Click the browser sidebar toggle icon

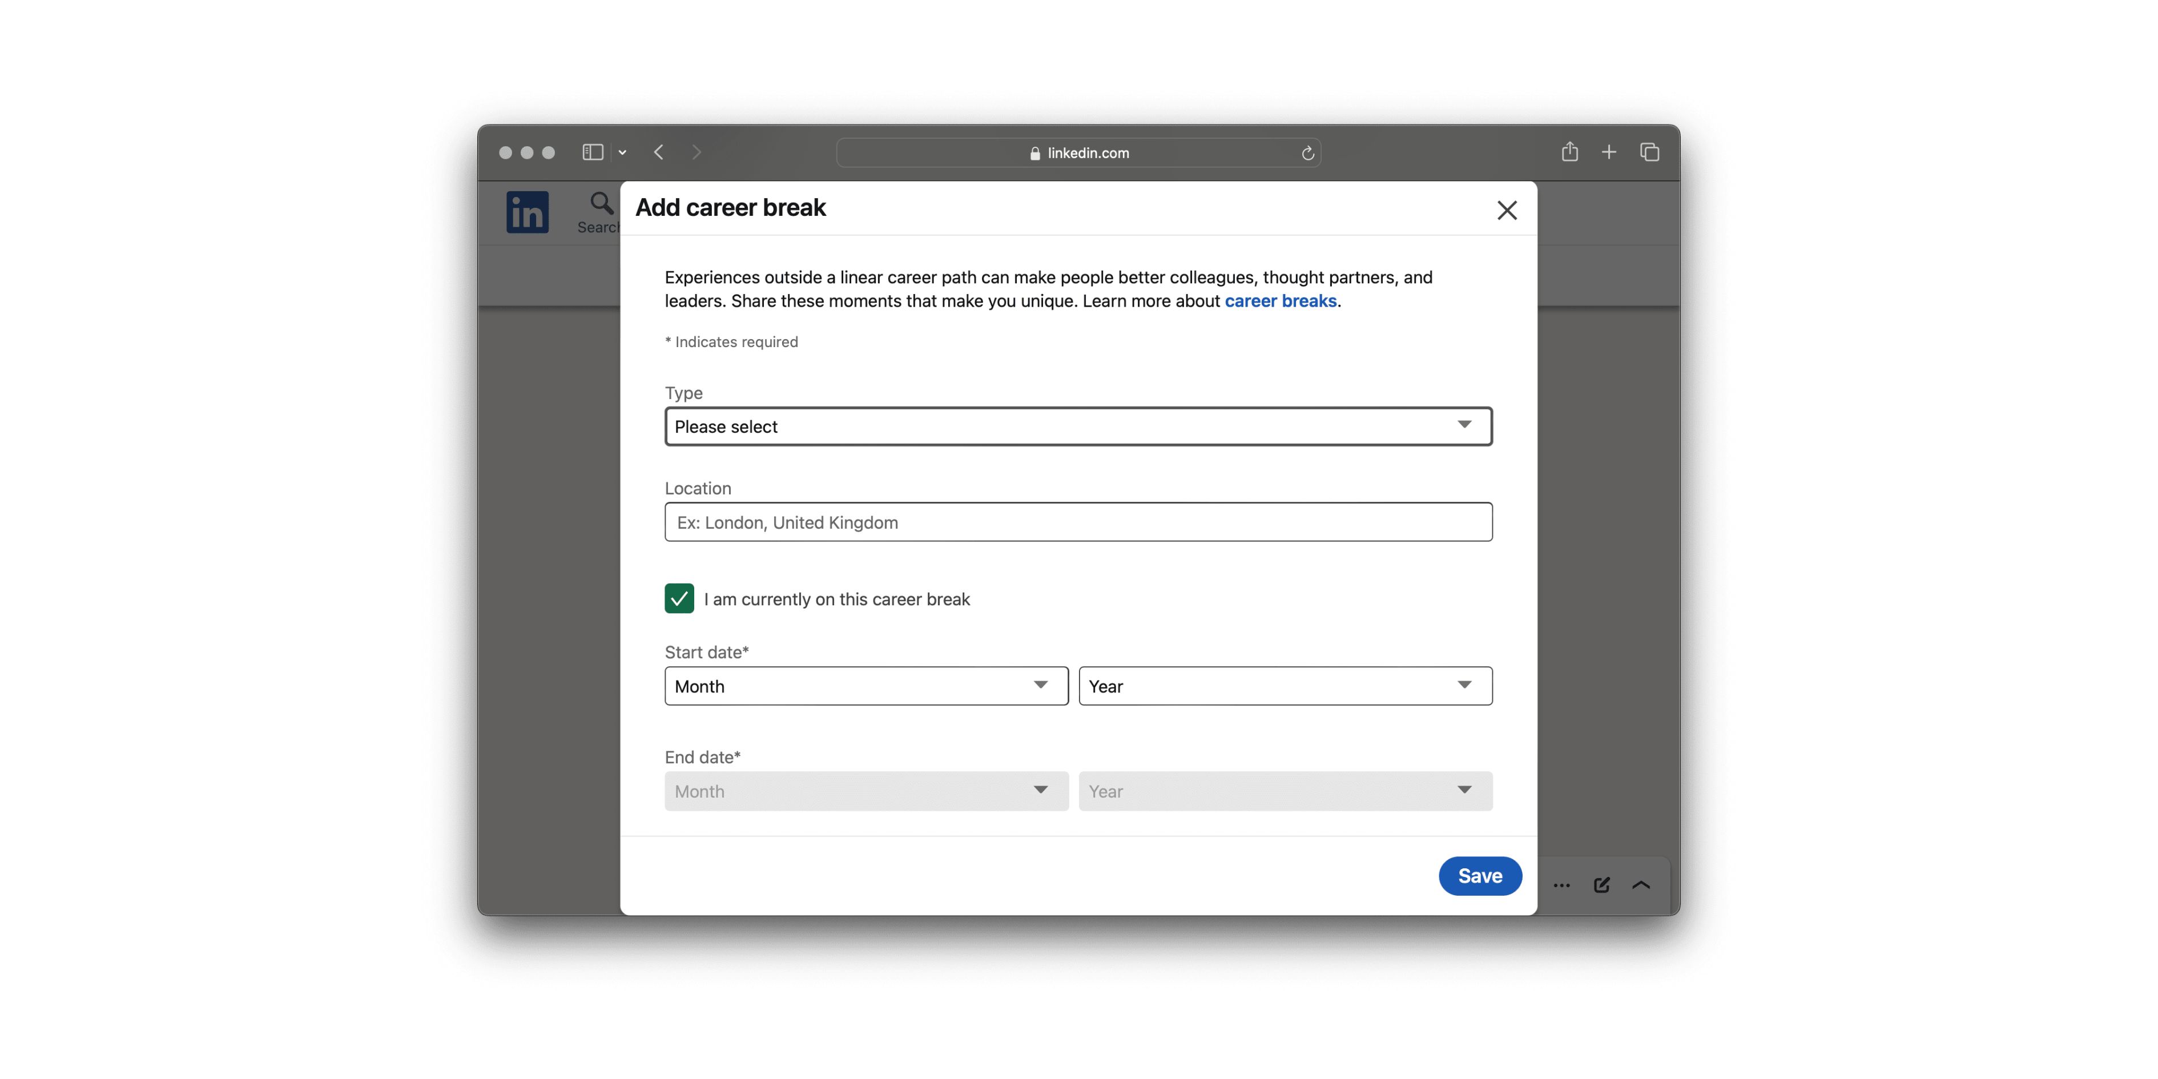(x=593, y=152)
